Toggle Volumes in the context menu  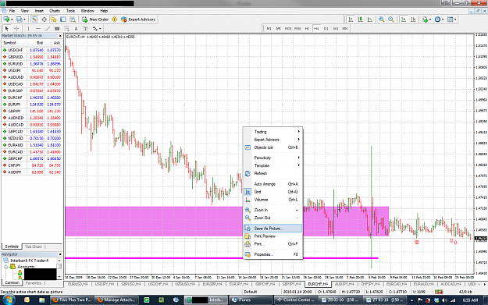(x=272, y=200)
